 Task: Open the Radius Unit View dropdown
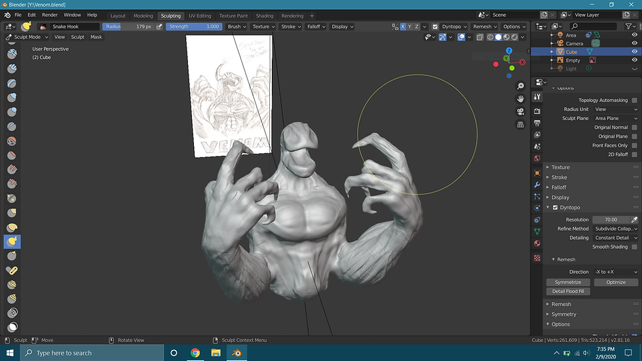(616, 109)
